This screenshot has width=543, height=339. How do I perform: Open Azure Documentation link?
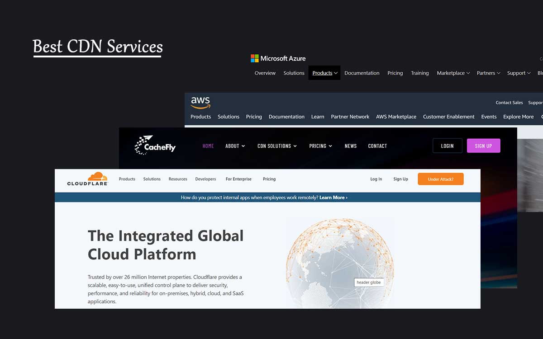click(362, 73)
